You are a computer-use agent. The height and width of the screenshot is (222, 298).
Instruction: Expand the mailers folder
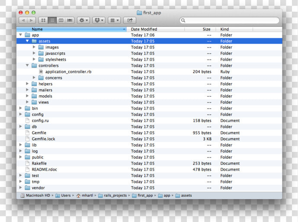(27, 90)
